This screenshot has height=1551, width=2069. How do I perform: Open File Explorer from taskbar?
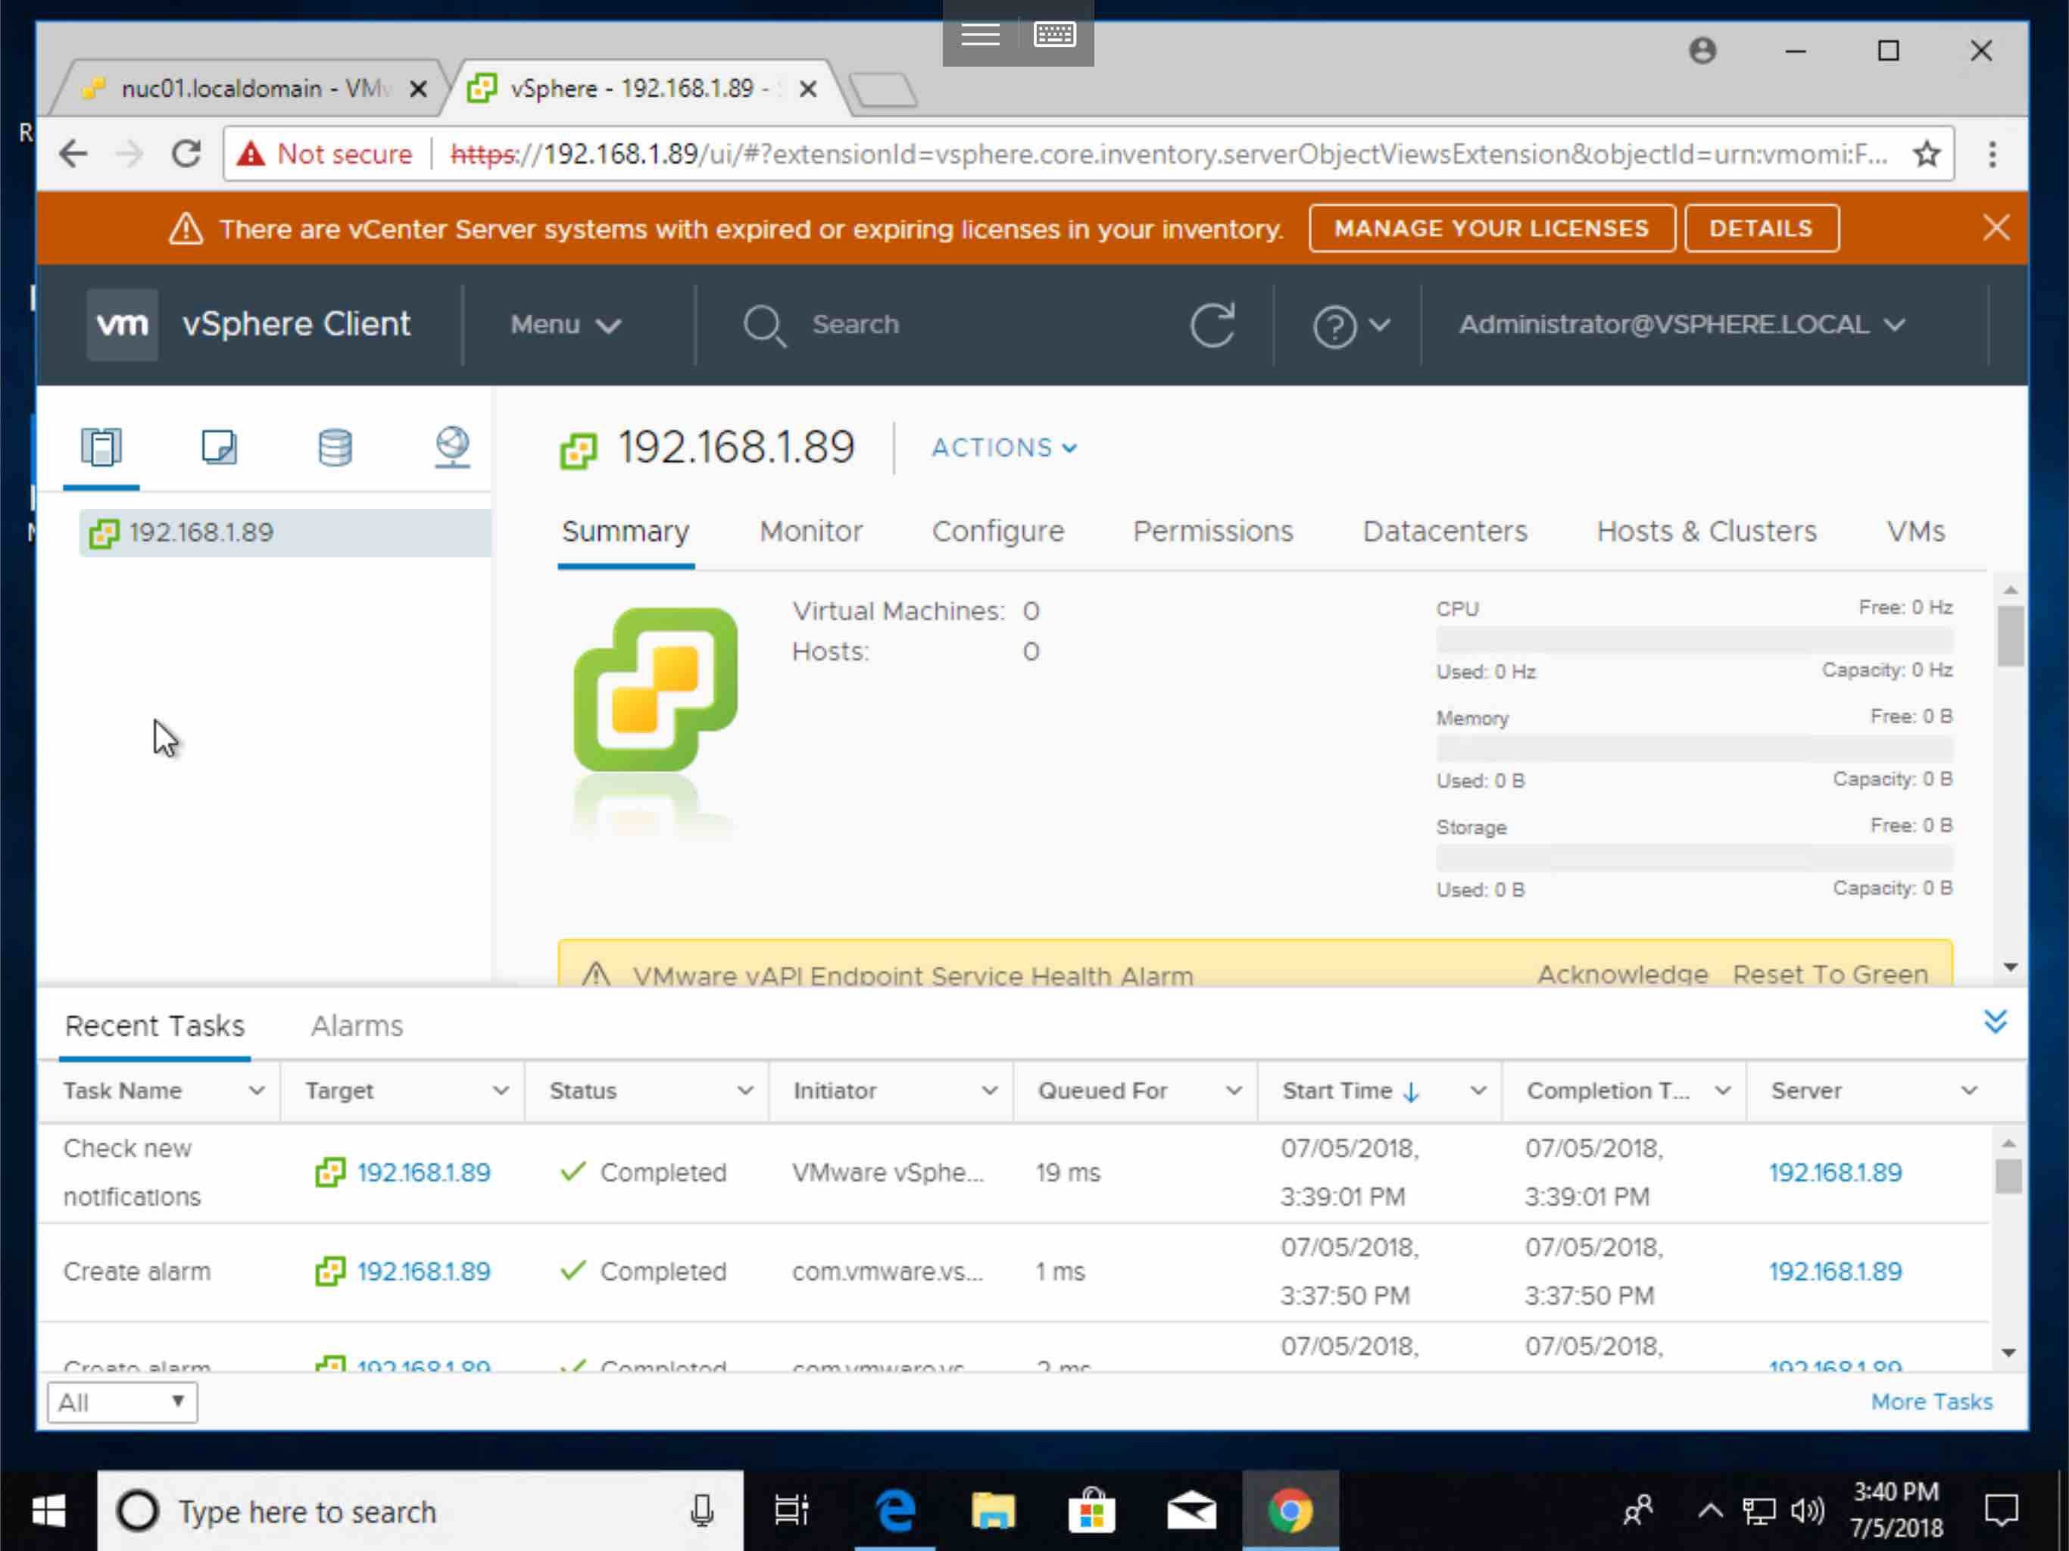pyautogui.click(x=994, y=1510)
